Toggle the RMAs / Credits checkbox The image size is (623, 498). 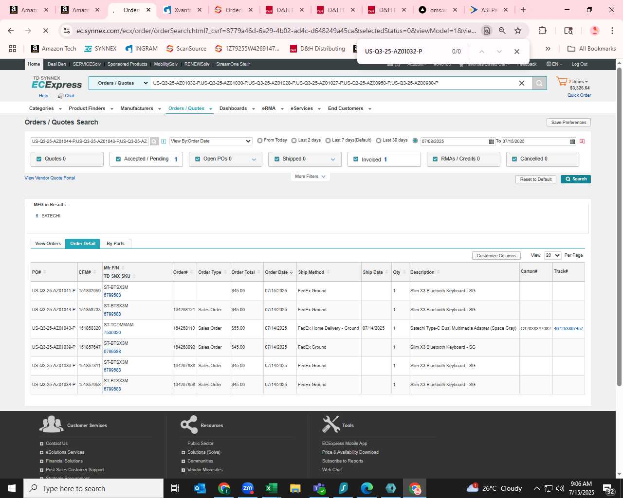pyautogui.click(x=435, y=159)
